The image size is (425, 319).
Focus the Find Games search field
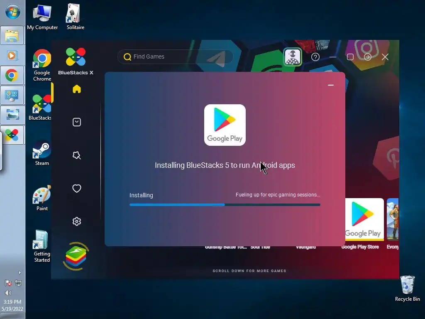[176, 56]
